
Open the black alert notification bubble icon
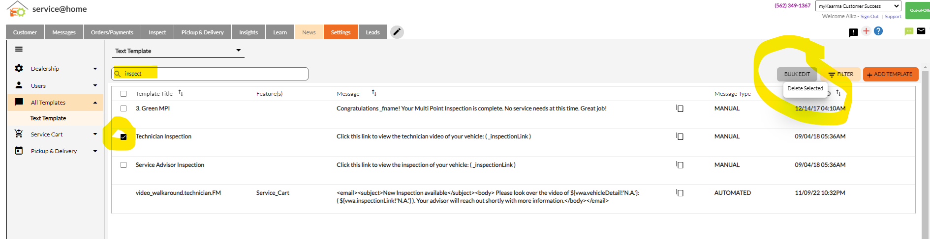pyautogui.click(x=853, y=32)
